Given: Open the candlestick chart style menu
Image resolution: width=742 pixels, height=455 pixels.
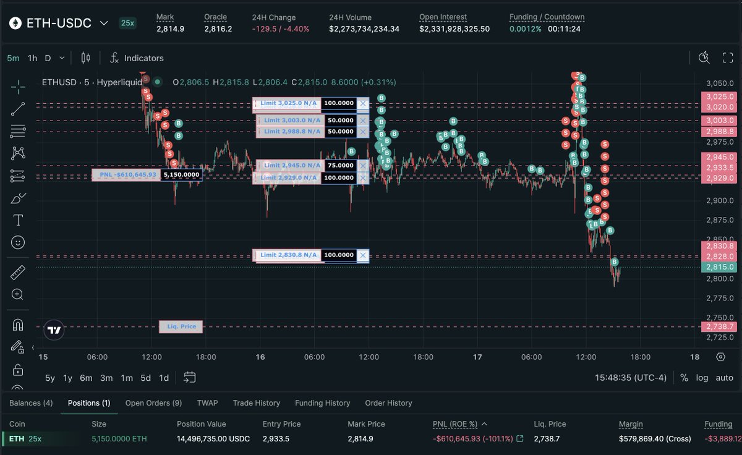Looking at the screenshot, I should [85, 58].
